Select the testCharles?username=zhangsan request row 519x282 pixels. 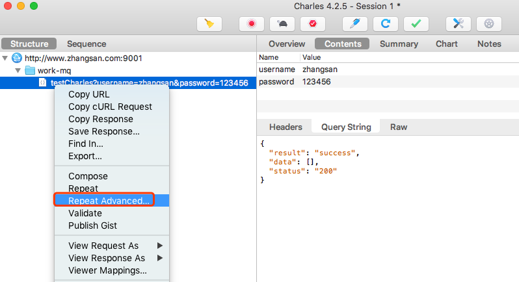128,83
